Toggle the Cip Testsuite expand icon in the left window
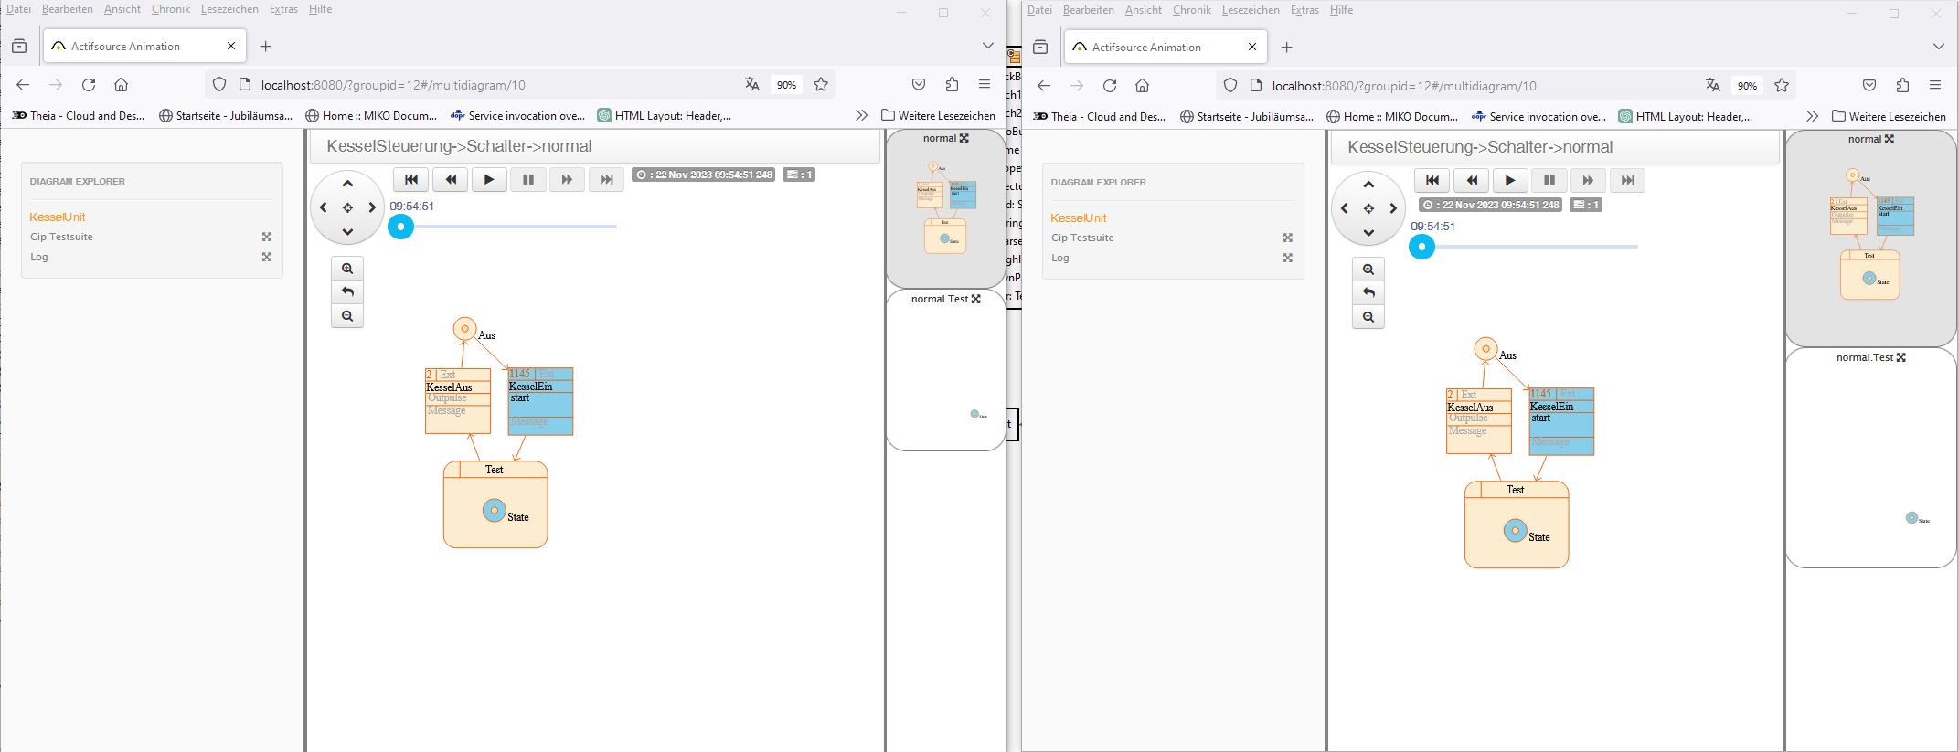This screenshot has width=1959, height=752. coord(267,237)
